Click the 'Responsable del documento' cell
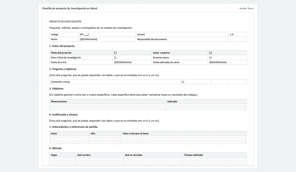 pyautogui.click(x=182, y=39)
